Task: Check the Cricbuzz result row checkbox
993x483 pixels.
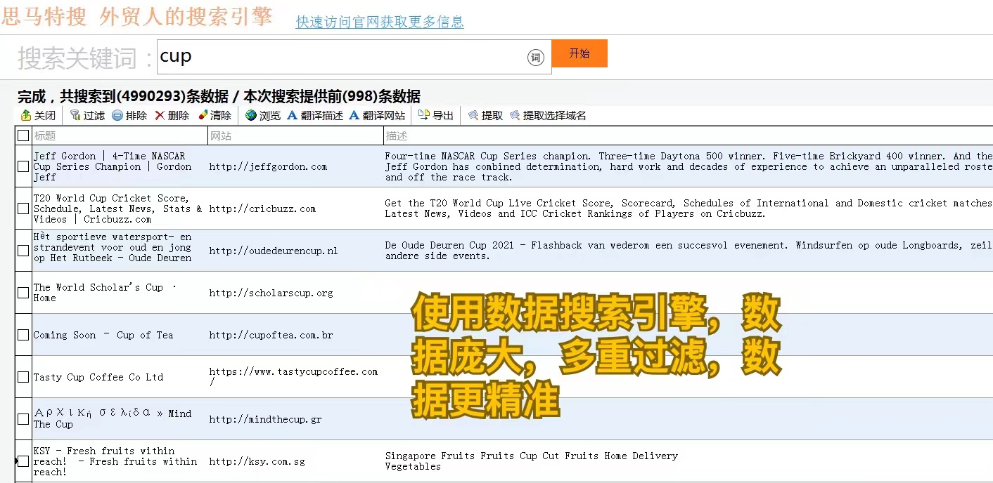Action: (x=23, y=209)
